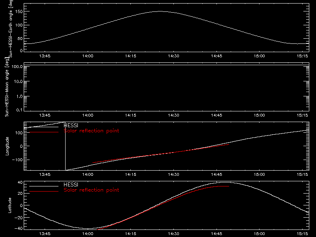
Task: Click 13:45 time label under Moon angle plot
Action: tap(45, 115)
